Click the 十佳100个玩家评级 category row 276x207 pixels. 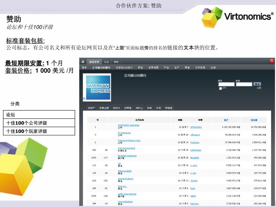click(x=39, y=131)
